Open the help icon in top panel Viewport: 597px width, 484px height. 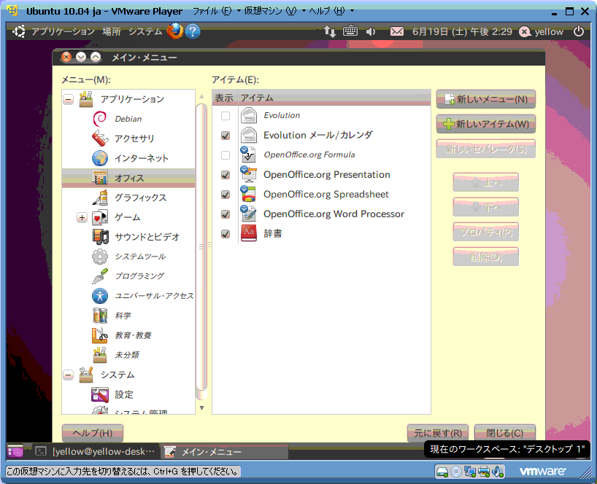pyautogui.click(x=193, y=31)
